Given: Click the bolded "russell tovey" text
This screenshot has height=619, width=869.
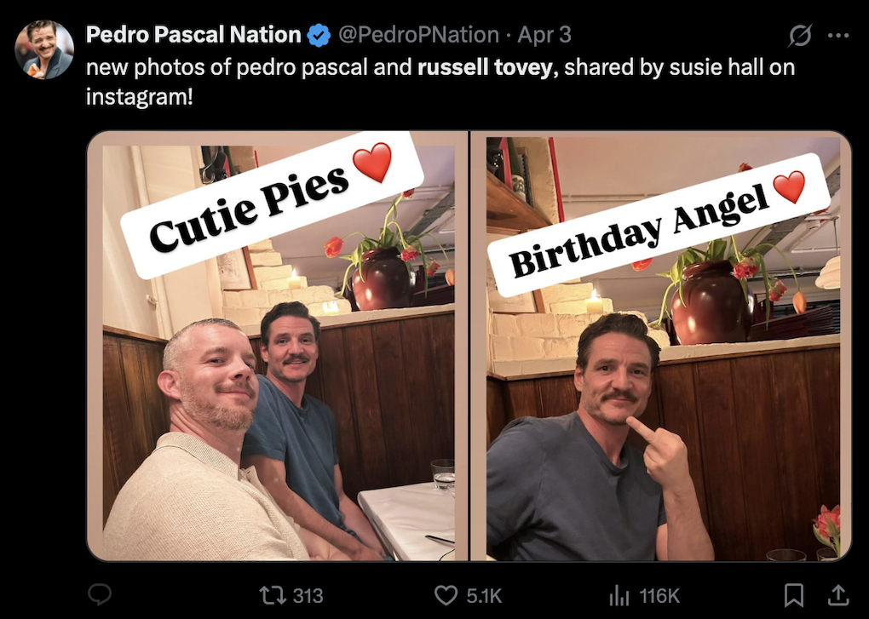Looking at the screenshot, I should pos(485,67).
